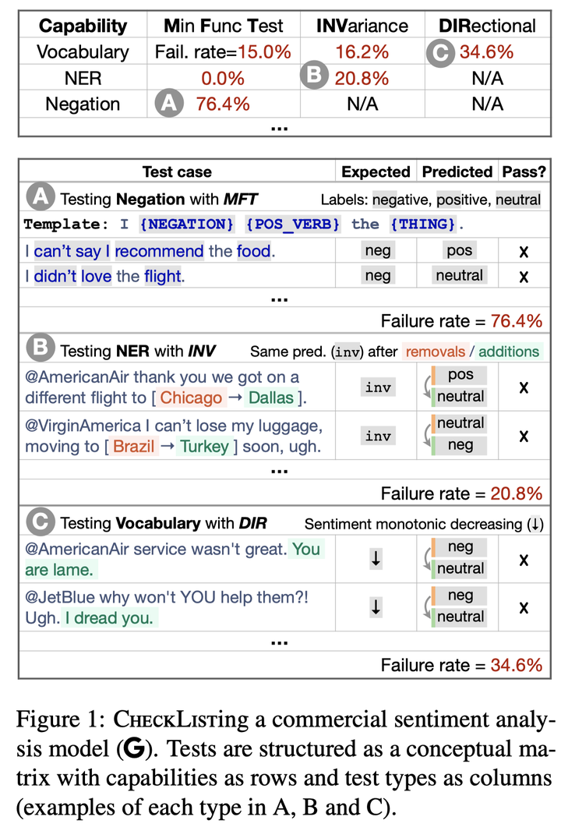Click the green highlighted word "Turkey"
Viewport: 561px width, 824px height.
pos(203,447)
